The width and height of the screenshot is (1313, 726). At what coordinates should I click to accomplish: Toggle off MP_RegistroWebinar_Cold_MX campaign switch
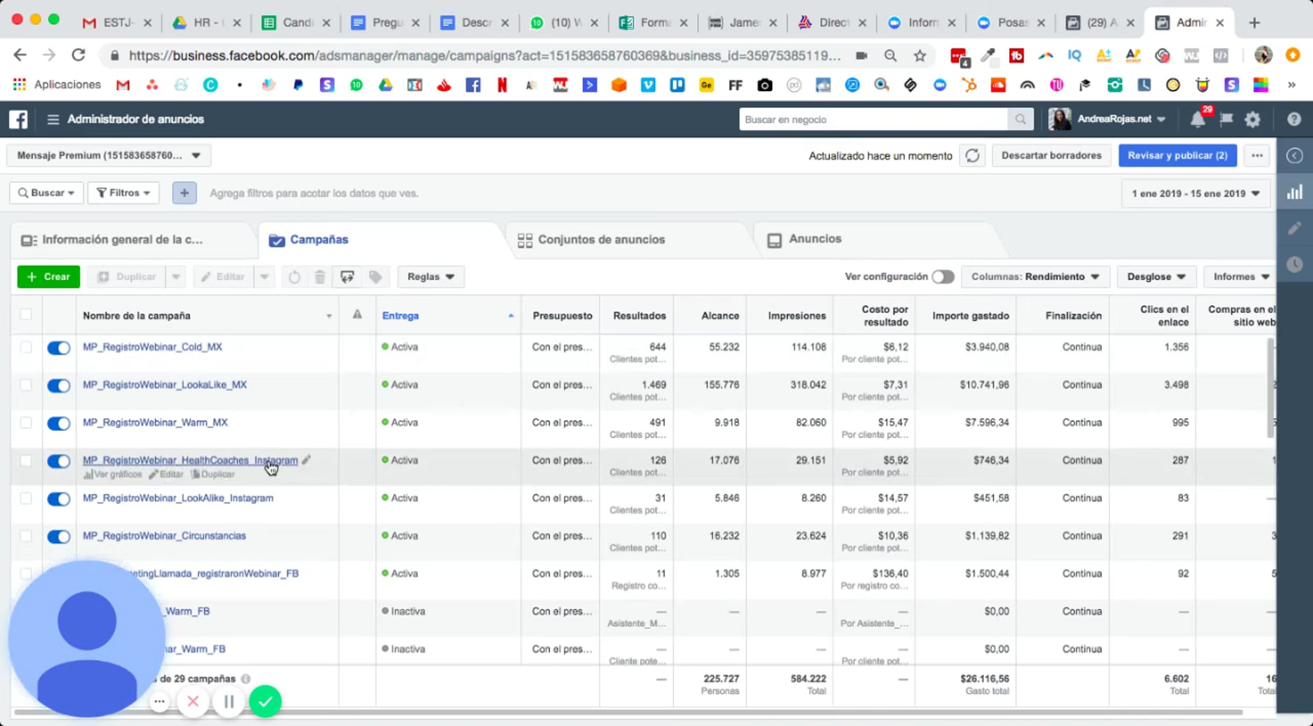point(59,348)
